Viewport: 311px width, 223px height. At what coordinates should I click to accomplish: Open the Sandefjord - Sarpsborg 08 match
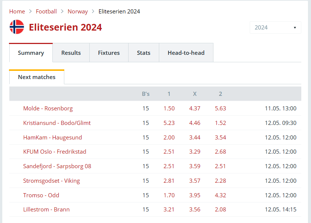click(x=57, y=166)
